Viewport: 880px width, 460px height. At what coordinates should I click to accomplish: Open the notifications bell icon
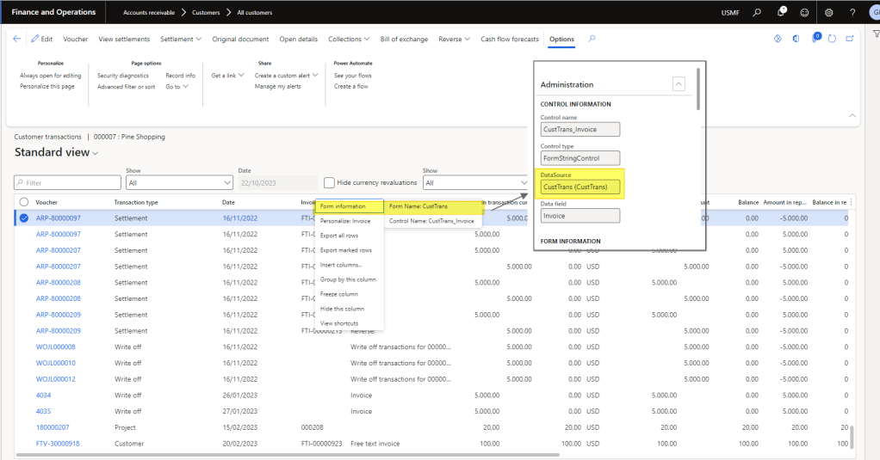[781, 13]
